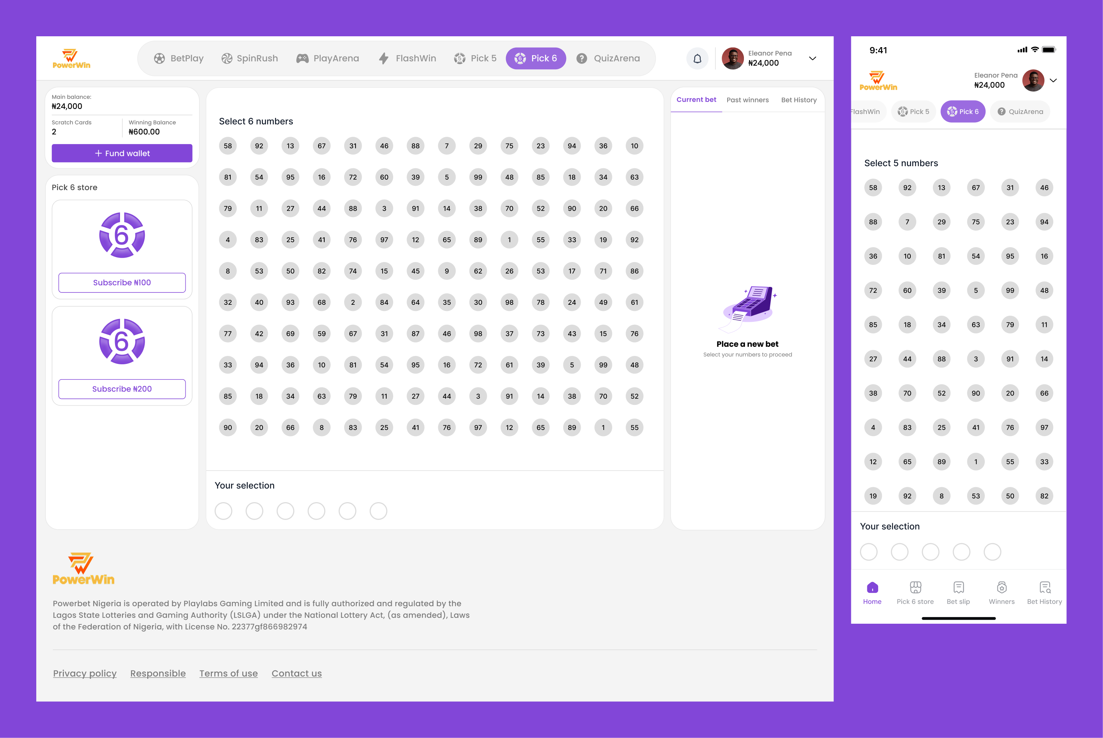Switch to the Pick 5 tab in desktop navigation
Viewport: 1103px width, 738px height.
tap(475, 58)
